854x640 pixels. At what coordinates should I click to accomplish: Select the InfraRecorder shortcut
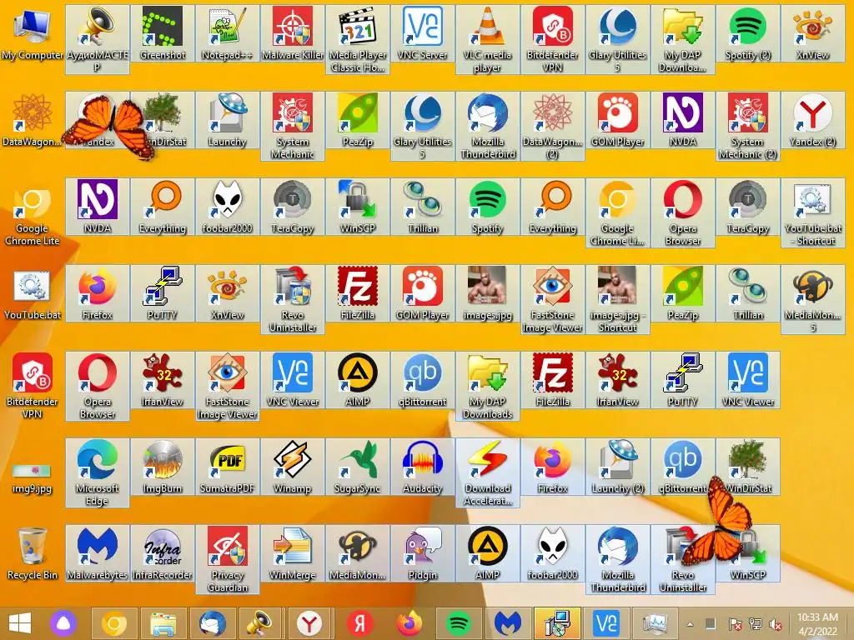point(163,553)
